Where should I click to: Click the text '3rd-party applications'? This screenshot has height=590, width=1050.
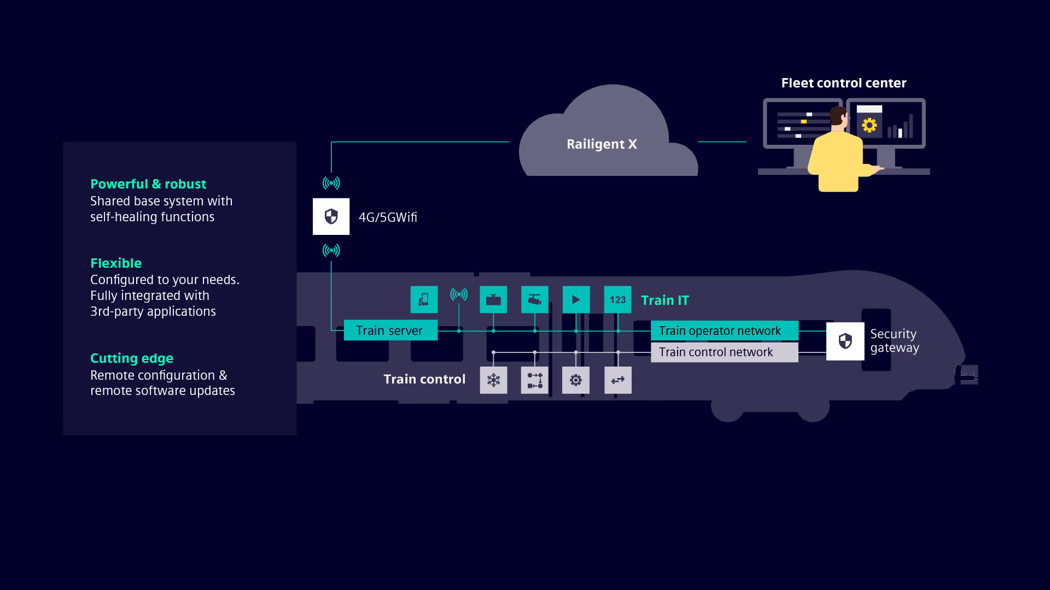tap(153, 311)
